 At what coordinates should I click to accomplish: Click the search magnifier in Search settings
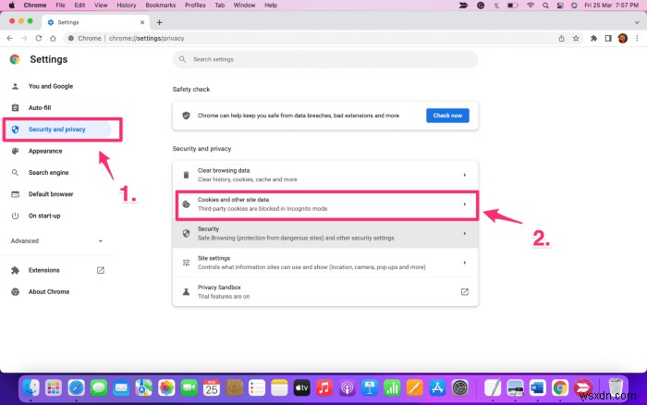coord(182,59)
